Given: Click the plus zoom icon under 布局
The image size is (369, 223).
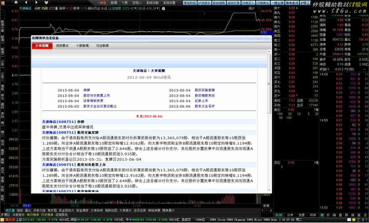Looking at the screenshot, I should tap(262, 210).
